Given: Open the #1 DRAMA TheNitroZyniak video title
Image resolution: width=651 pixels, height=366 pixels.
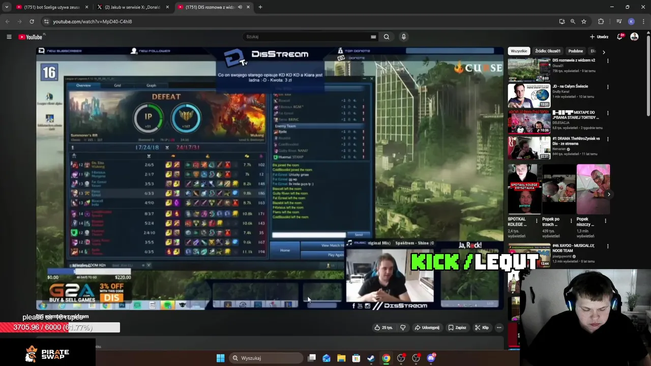Looking at the screenshot, I should [576, 141].
